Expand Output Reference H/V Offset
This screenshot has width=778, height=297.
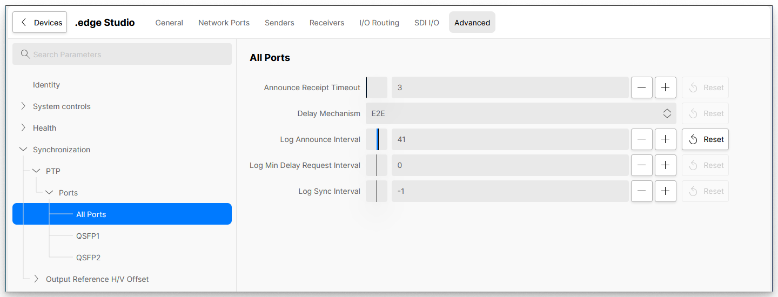click(36, 279)
